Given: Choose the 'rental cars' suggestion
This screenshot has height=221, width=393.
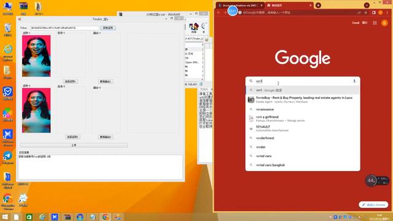Looking at the screenshot, I should tap(303, 156).
